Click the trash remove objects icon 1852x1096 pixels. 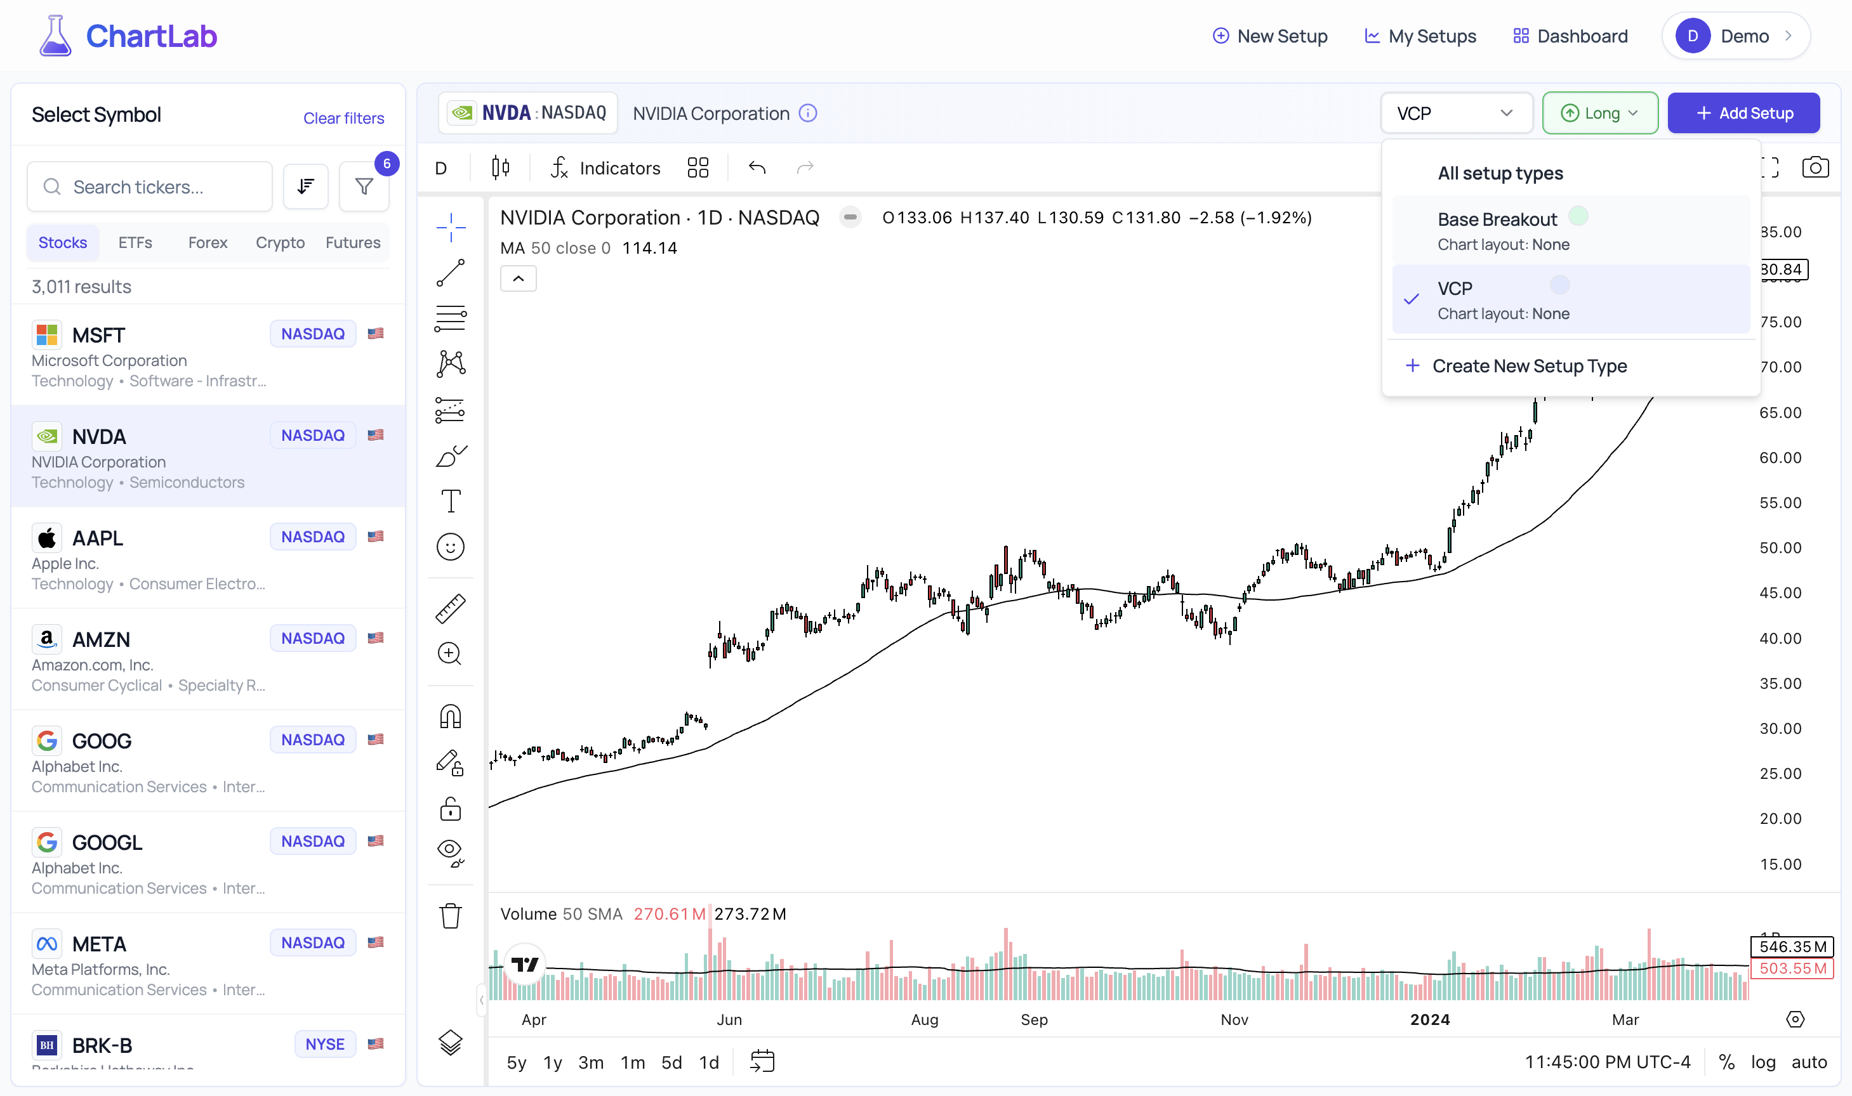pos(450,916)
